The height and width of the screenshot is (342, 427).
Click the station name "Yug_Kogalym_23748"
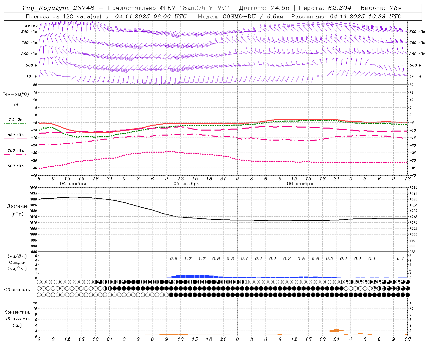[58, 8]
